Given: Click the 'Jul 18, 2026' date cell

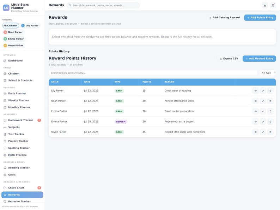Looking at the screenshot, I should tap(91, 122).
